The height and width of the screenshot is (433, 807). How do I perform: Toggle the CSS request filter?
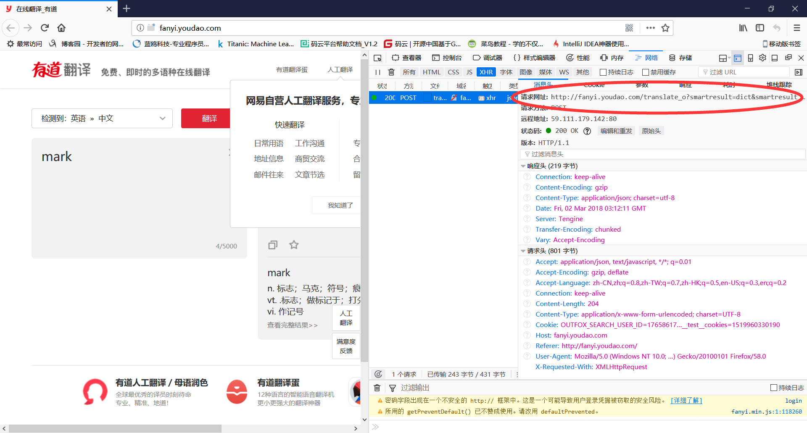click(x=454, y=72)
